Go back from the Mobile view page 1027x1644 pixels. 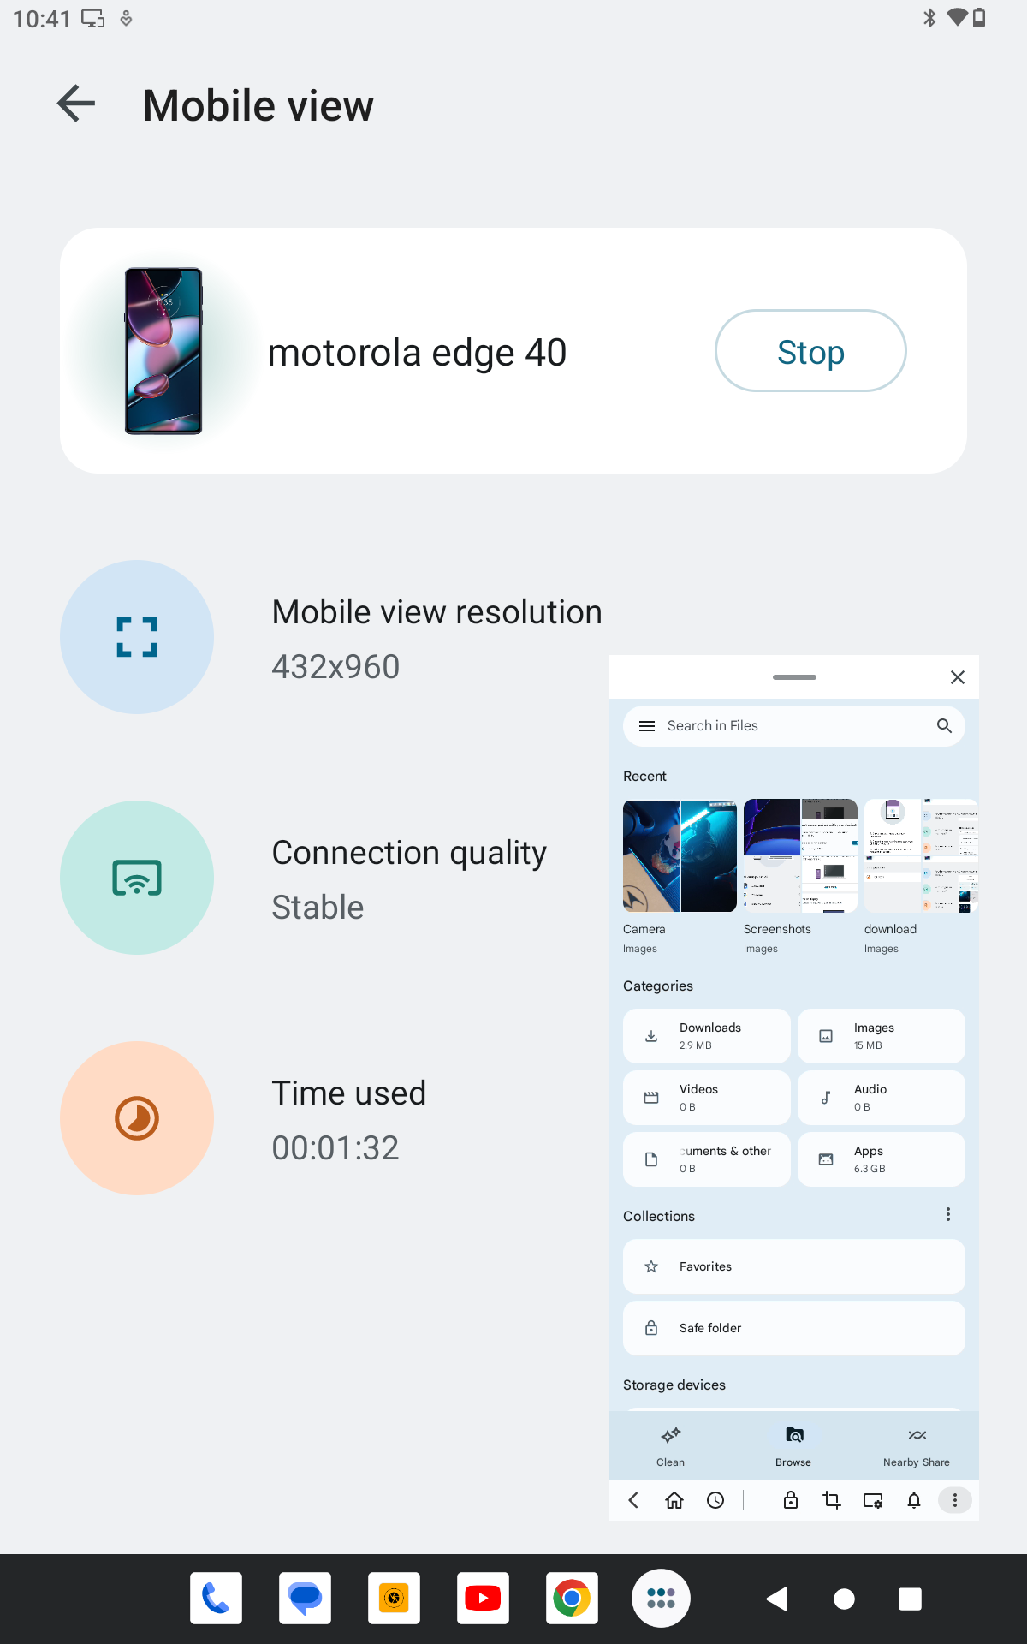click(76, 104)
